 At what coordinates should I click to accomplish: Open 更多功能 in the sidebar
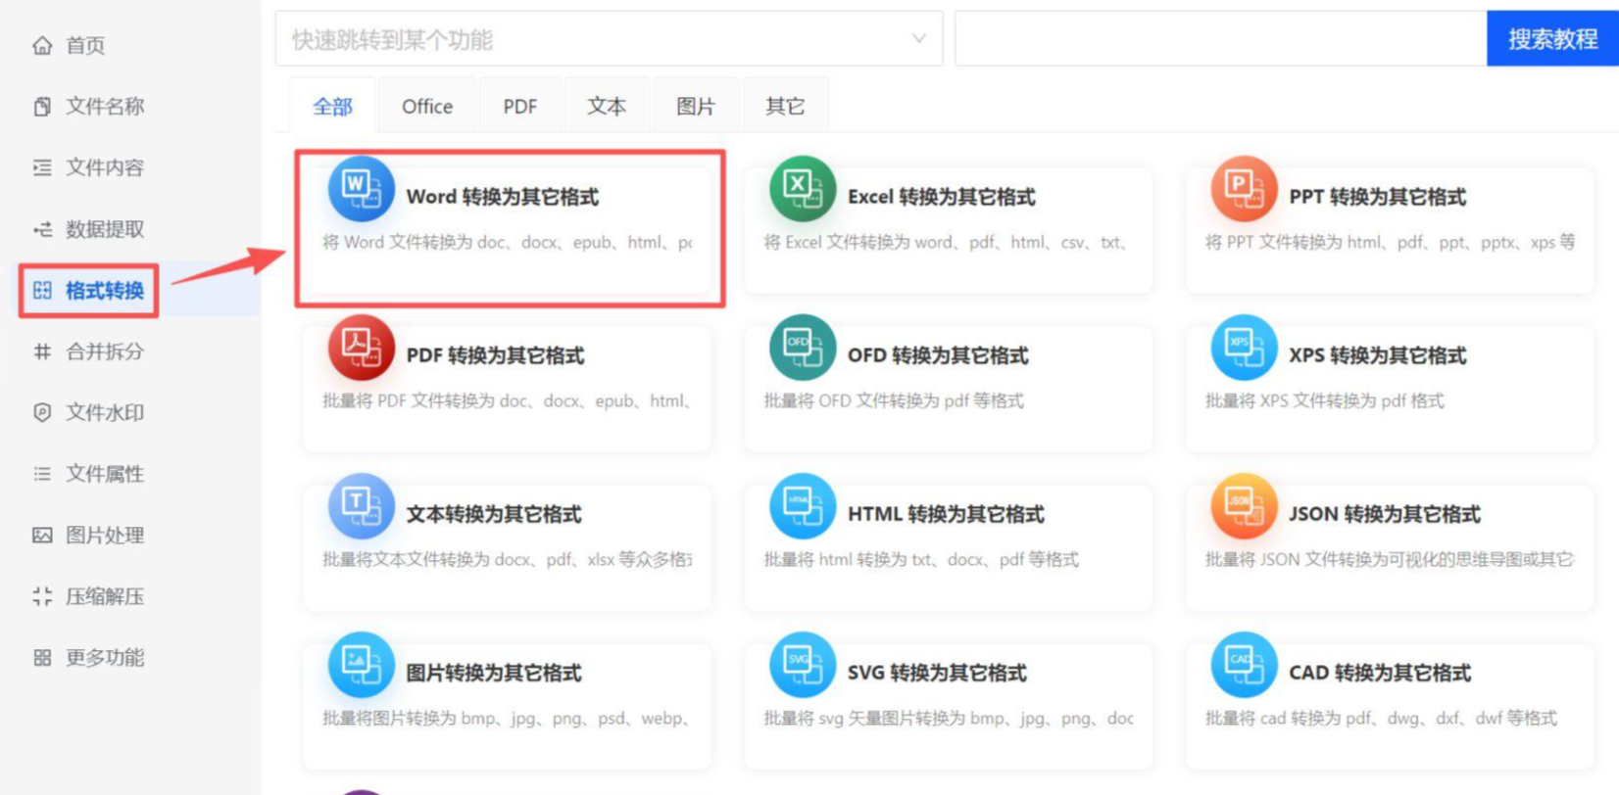pyautogui.click(x=105, y=658)
